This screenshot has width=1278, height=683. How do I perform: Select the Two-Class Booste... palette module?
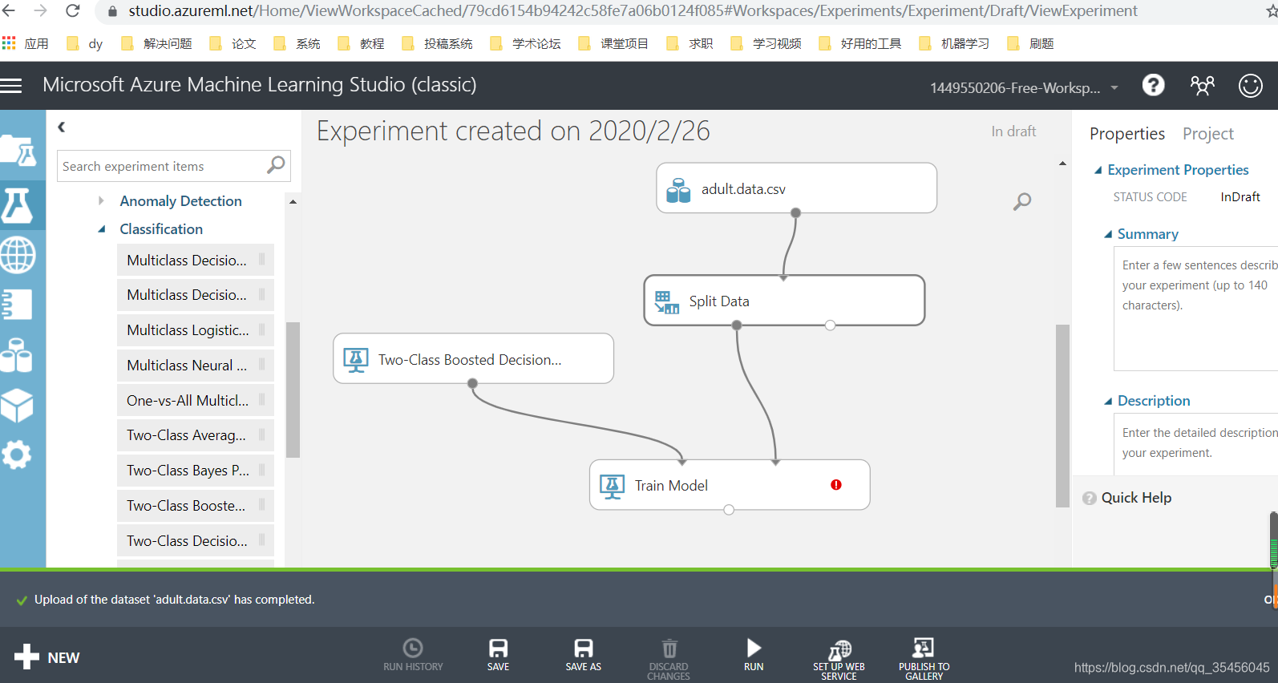tap(196, 505)
